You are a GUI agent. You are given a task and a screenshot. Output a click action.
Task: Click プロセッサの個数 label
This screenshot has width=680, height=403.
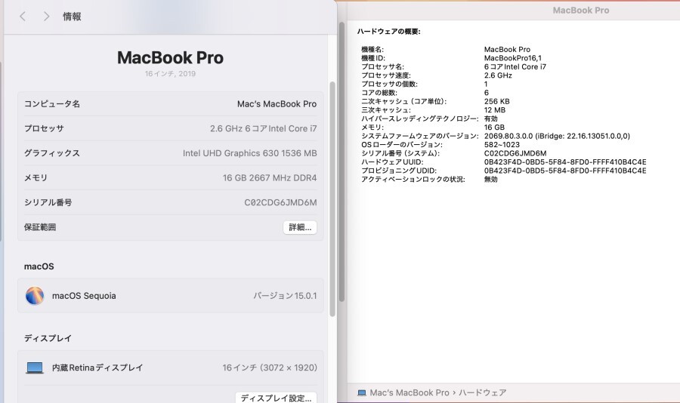(x=389, y=84)
